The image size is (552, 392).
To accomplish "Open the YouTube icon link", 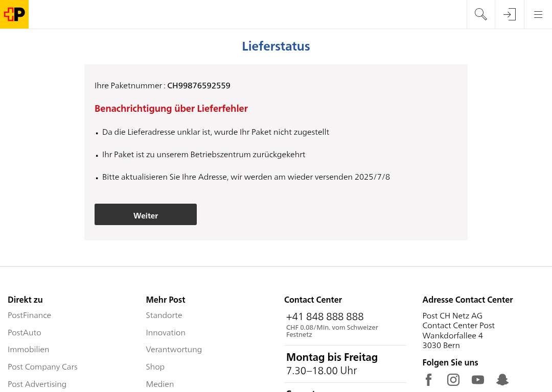I will click(478, 380).
